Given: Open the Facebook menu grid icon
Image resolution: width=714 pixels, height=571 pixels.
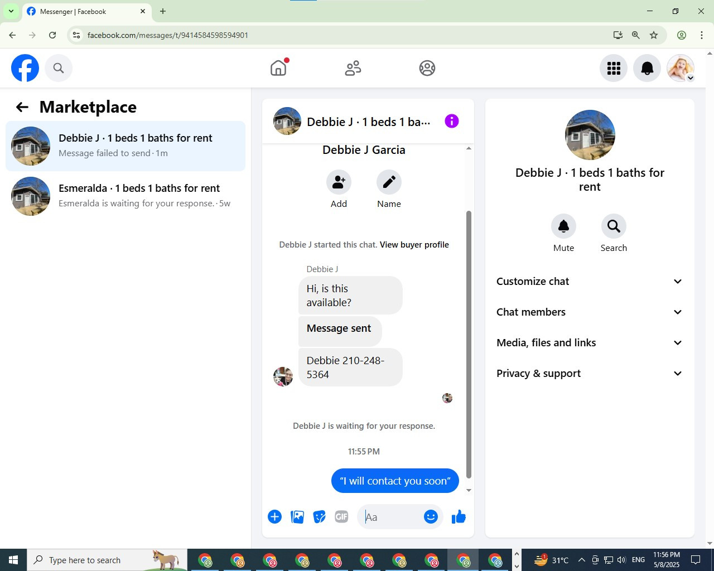Looking at the screenshot, I should click(614, 68).
